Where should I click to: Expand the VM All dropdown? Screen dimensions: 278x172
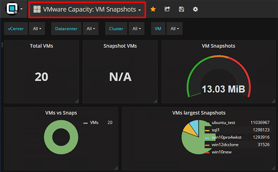(x=175, y=29)
